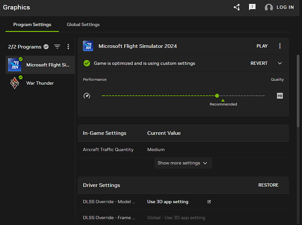Click the share icon in the header
This screenshot has height=225, width=302.
[237, 7]
